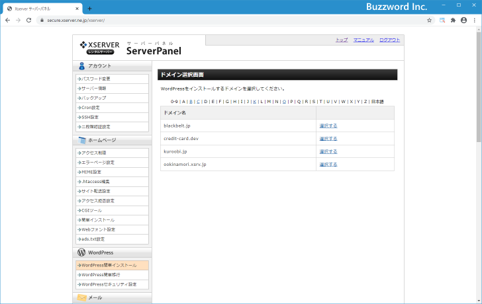
Task: Filter domains by letter B
Action: 191,102
